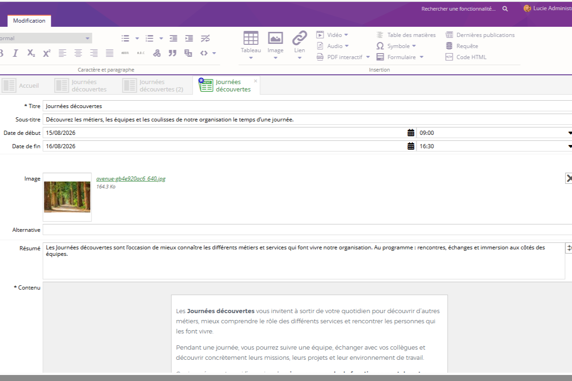Click in the Alternative text field

307,230
